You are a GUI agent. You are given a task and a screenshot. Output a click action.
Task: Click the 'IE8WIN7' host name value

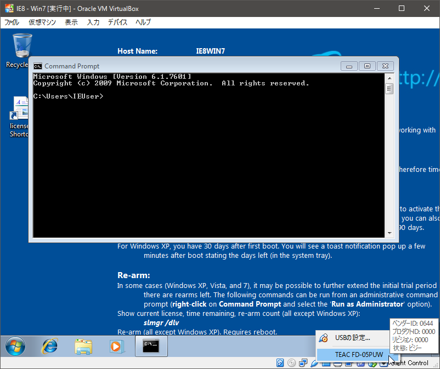(x=211, y=51)
